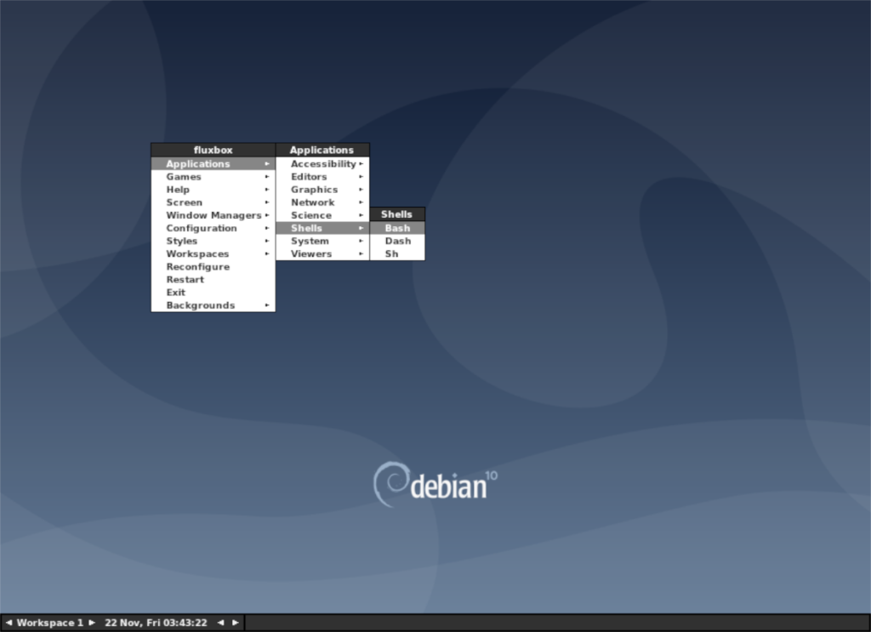Expand the Help menu entry
The image size is (871, 632).
(196, 189)
